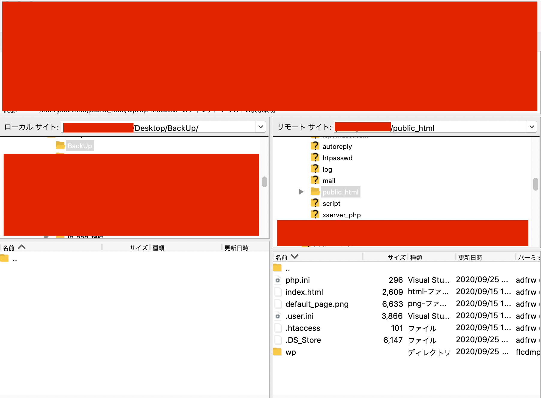
Task: Click the php.ini gear file icon
Action: 278,280
